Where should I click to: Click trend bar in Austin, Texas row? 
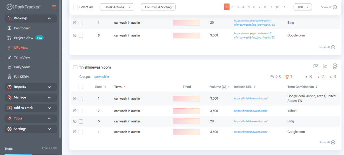[x=187, y=99]
